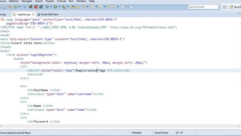
Task: Click the Search flashlight toolbar icon
Action: click(x=83, y=7)
